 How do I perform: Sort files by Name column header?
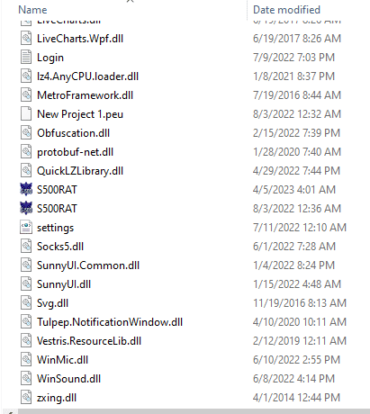(x=32, y=10)
